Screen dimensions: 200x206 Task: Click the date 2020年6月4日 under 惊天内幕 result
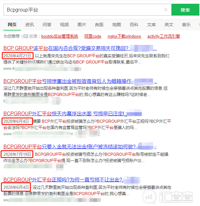click(16, 121)
